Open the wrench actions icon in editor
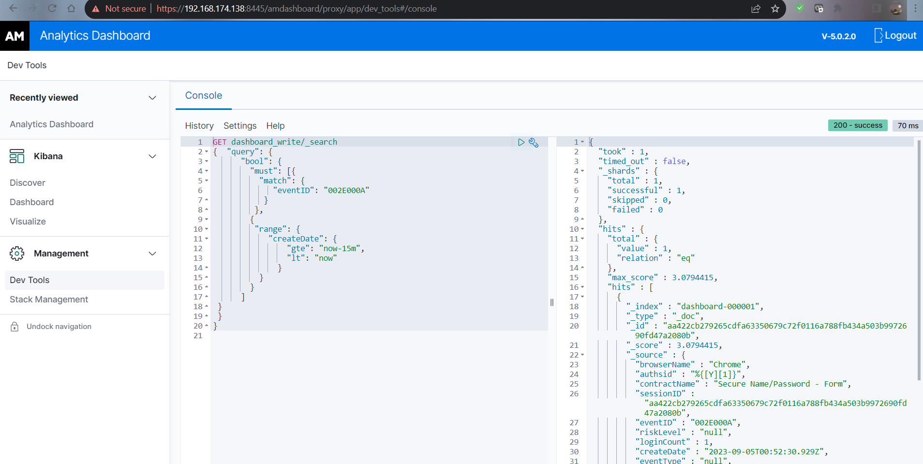 pyautogui.click(x=534, y=142)
